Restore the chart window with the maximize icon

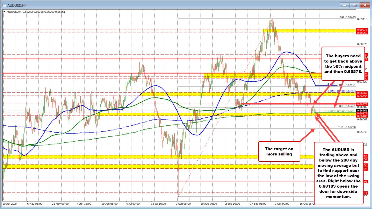(x=354, y=5)
